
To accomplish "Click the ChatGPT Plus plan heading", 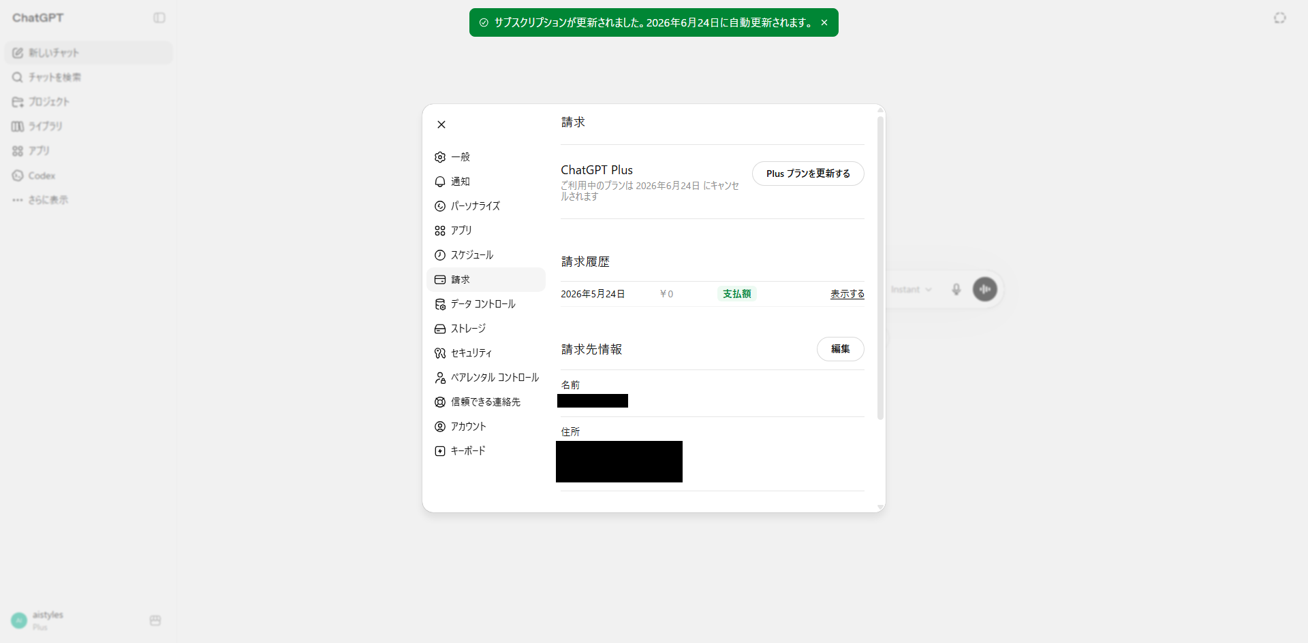I will click(597, 170).
